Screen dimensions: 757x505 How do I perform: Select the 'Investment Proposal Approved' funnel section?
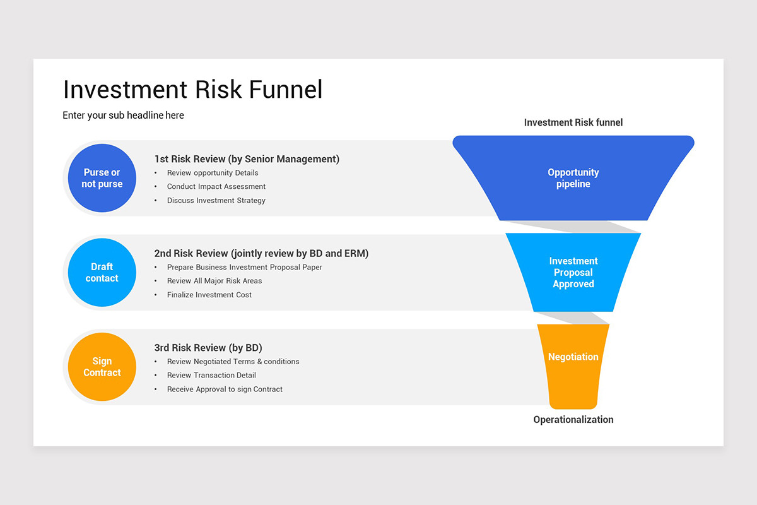click(573, 272)
